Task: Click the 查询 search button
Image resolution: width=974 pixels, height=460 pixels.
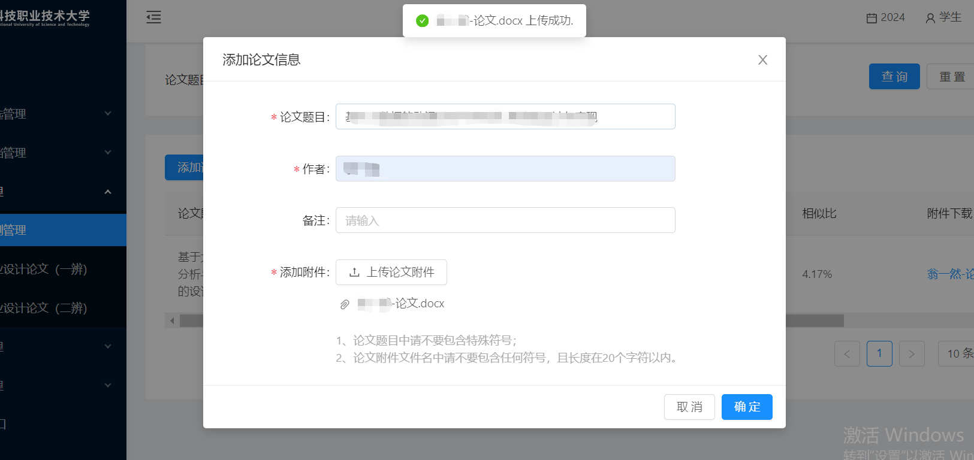Action: 894,77
